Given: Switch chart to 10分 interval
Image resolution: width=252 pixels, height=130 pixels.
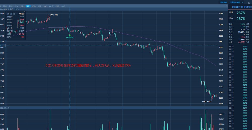Looking at the screenshot, I should (34, 6).
